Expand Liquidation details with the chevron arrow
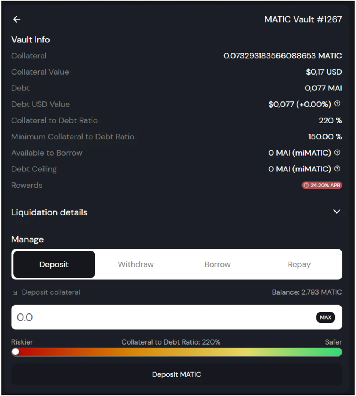This screenshot has width=356, height=396. (x=336, y=212)
